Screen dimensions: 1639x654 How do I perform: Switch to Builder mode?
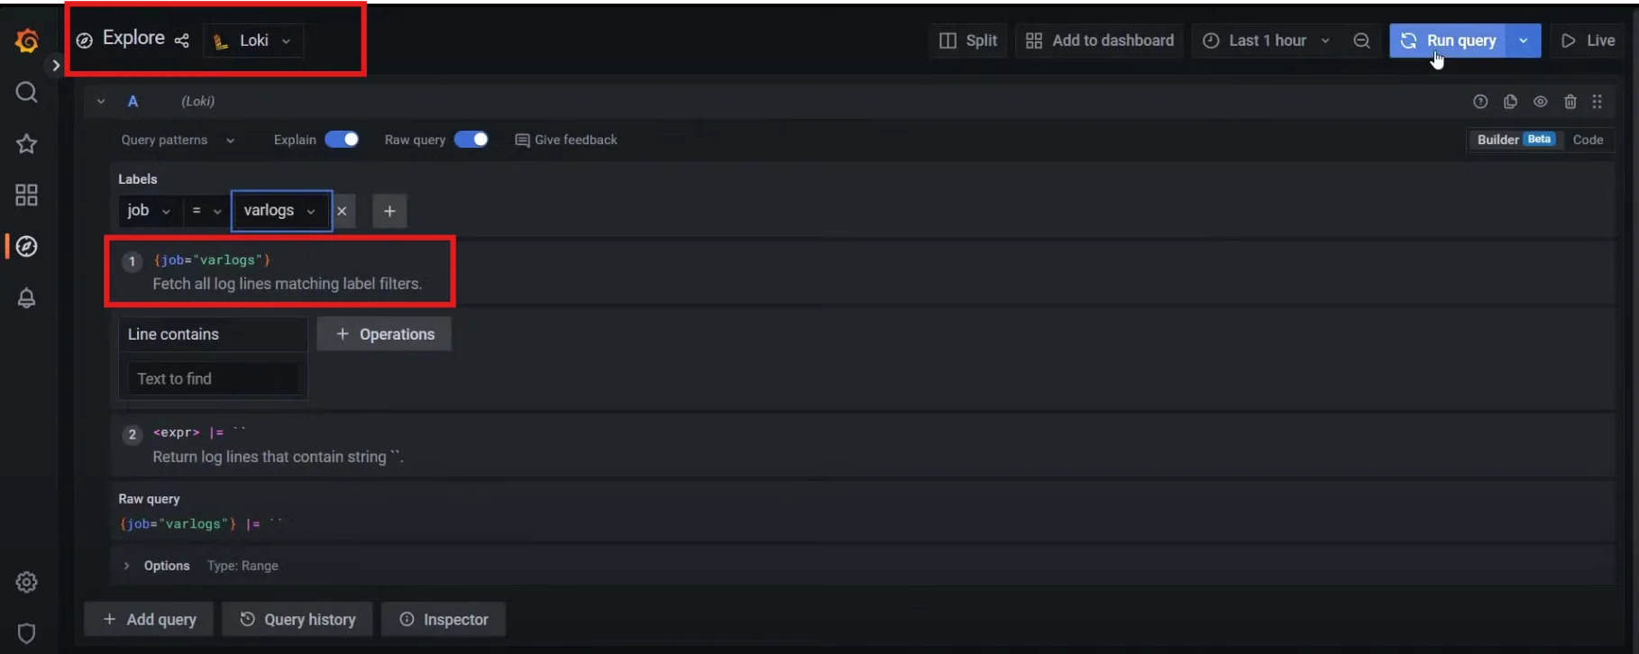point(1515,140)
